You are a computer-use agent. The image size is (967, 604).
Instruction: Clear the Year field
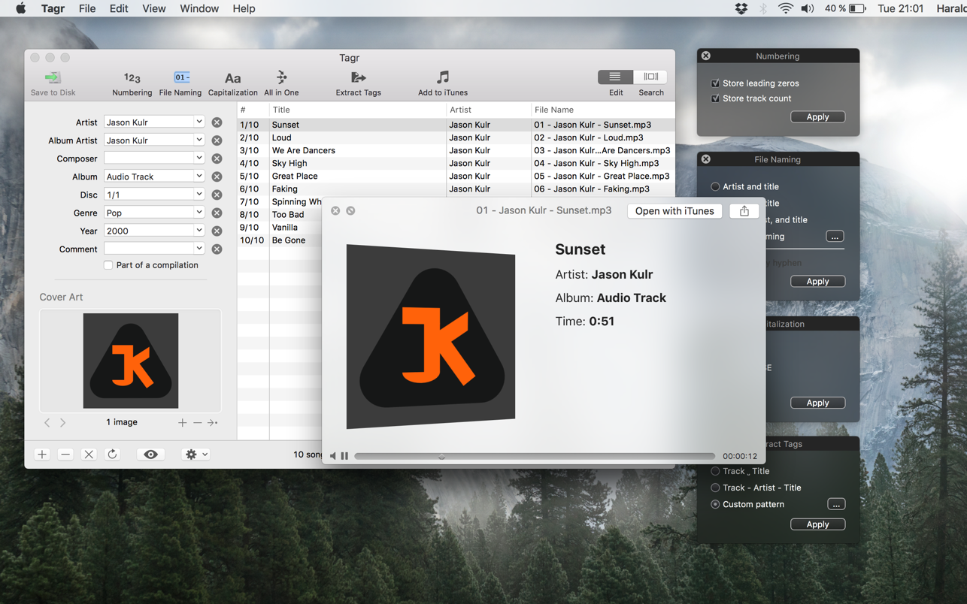tap(217, 231)
